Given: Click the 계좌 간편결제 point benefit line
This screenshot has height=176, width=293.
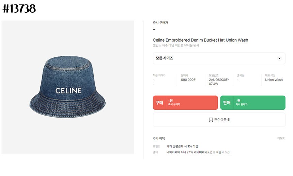Looking at the screenshot, I should click(182, 146).
